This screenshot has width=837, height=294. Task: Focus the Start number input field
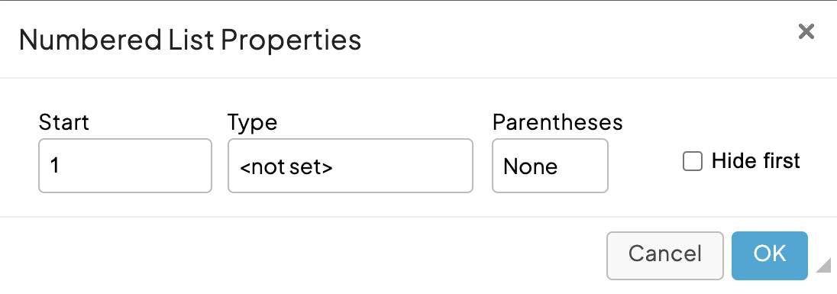[125, 166]
